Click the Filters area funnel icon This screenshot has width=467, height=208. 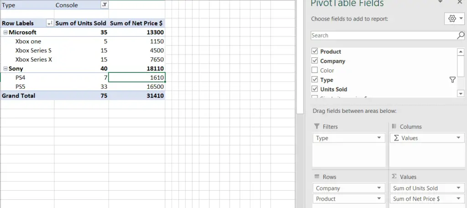pyautogui.click(x=317, y=126)
